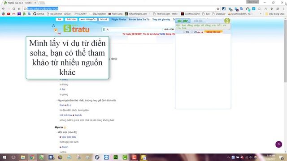This screenshot has height=161, width=287.
Task: Open the YouTube bookmark icon
Action: click(x=9, y=14)
